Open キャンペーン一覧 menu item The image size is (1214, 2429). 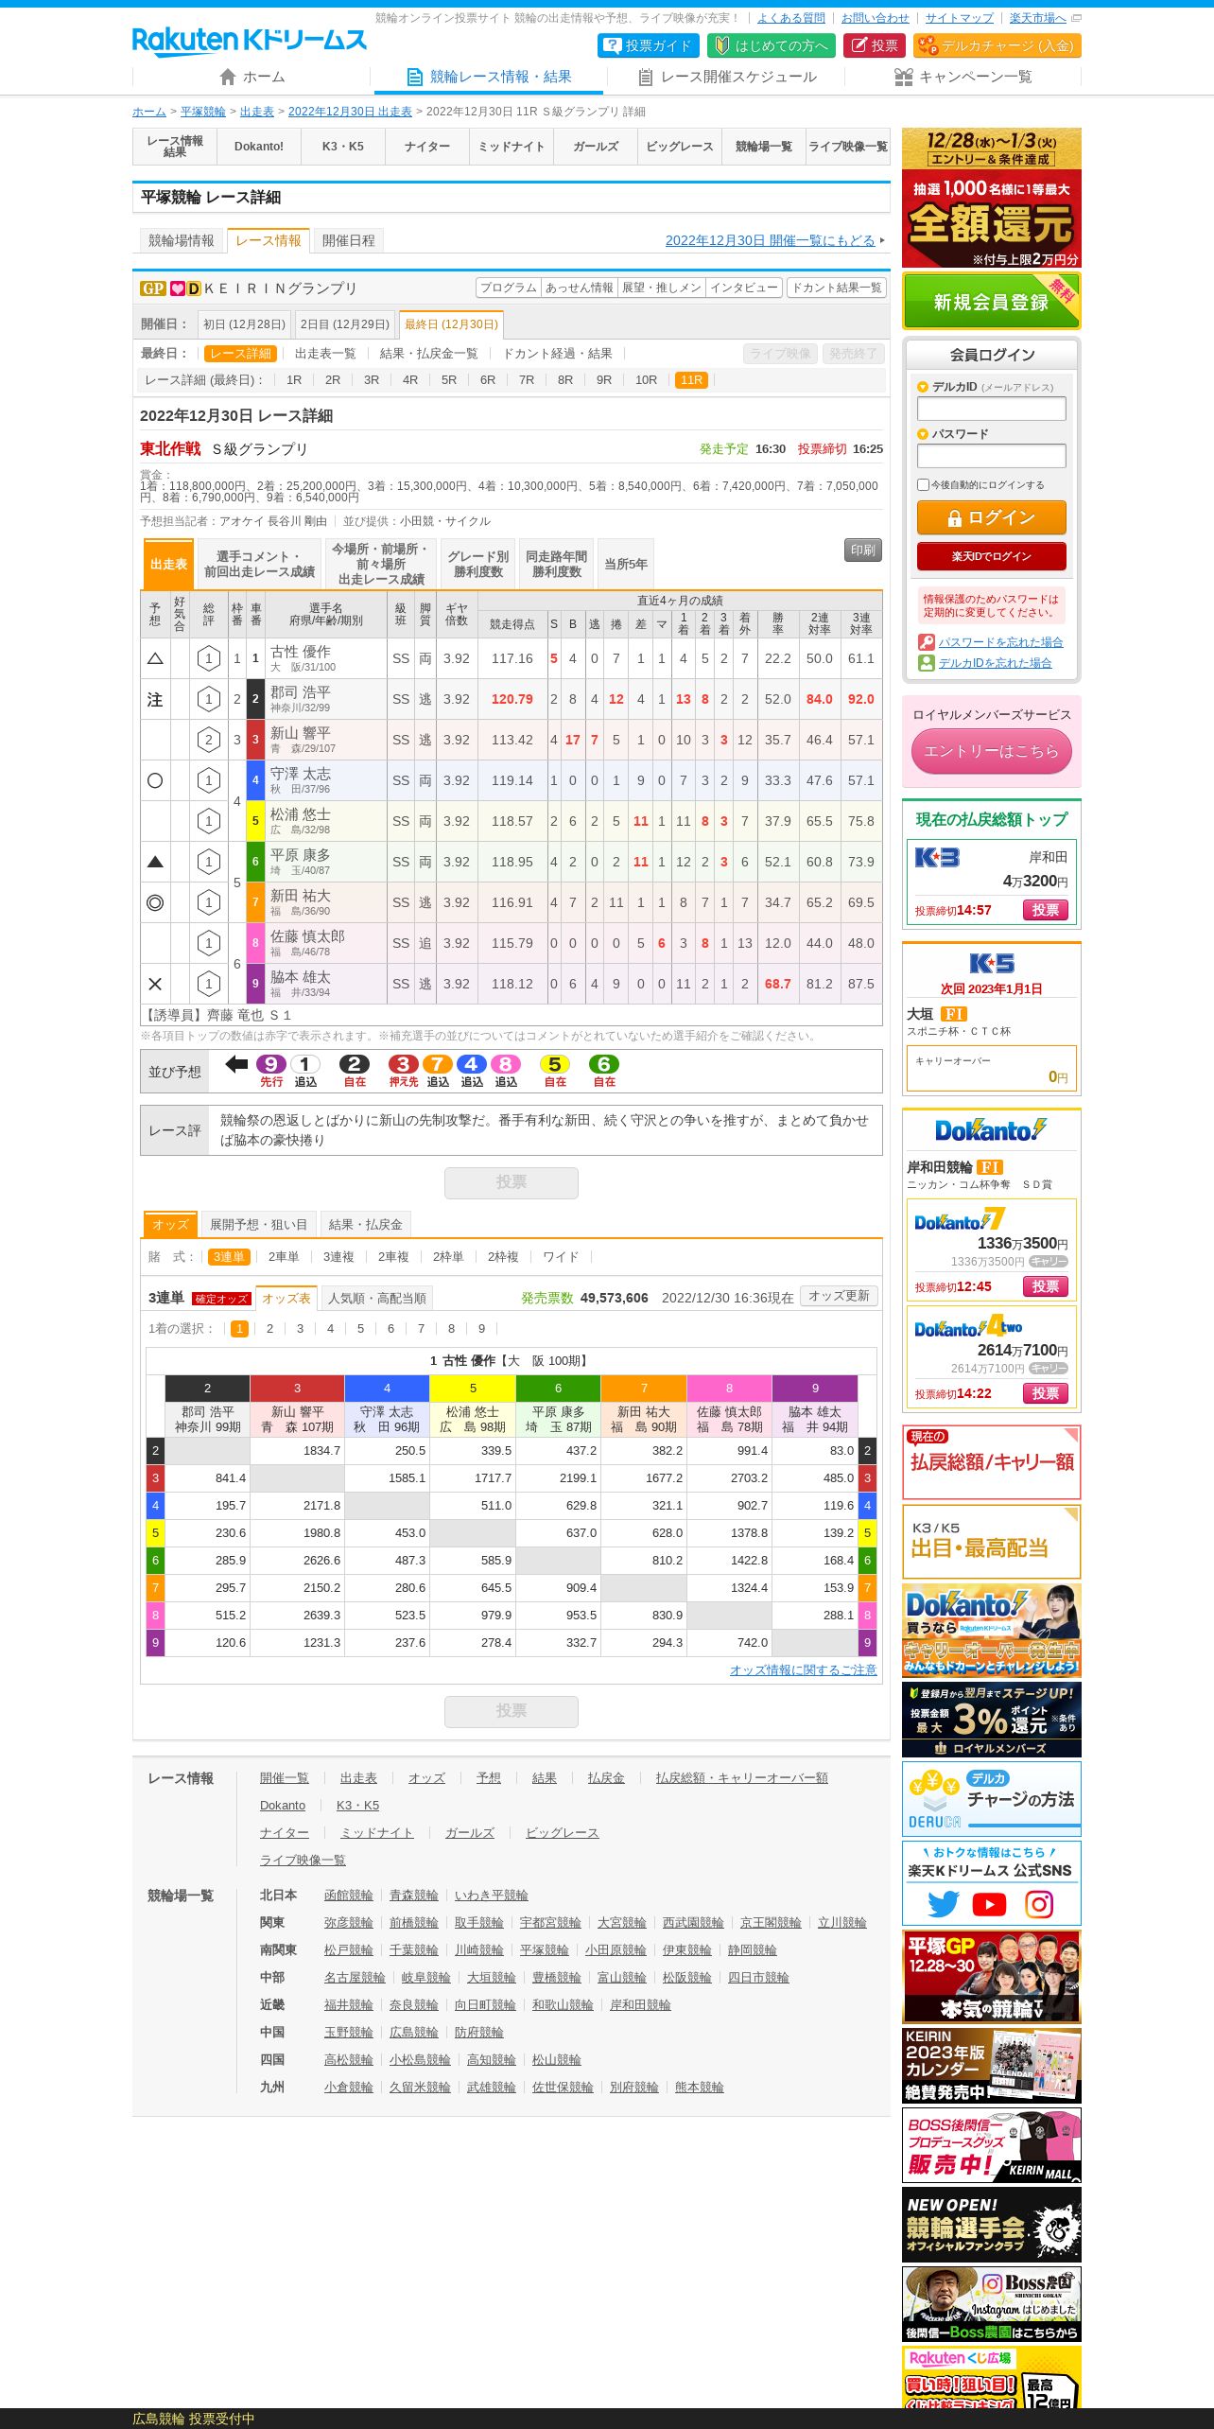(963, 77)
